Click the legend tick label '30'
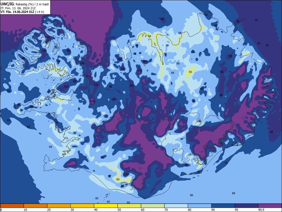282x212 pixels. click(72, 210)
